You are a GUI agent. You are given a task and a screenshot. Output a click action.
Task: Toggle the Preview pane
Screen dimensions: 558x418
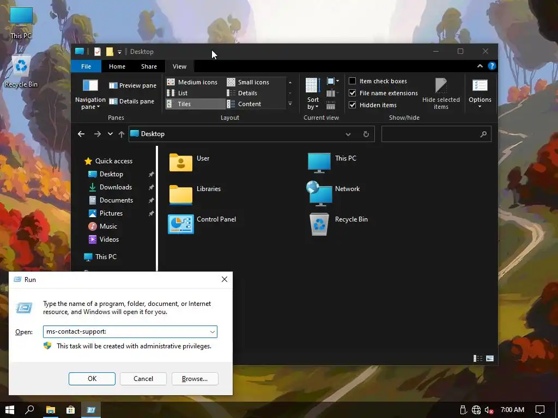point(133,85)
